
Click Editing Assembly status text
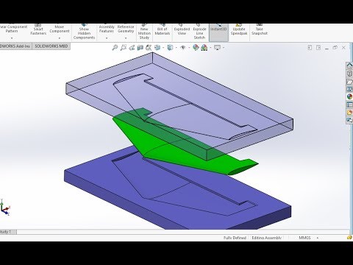click(267, 238)
